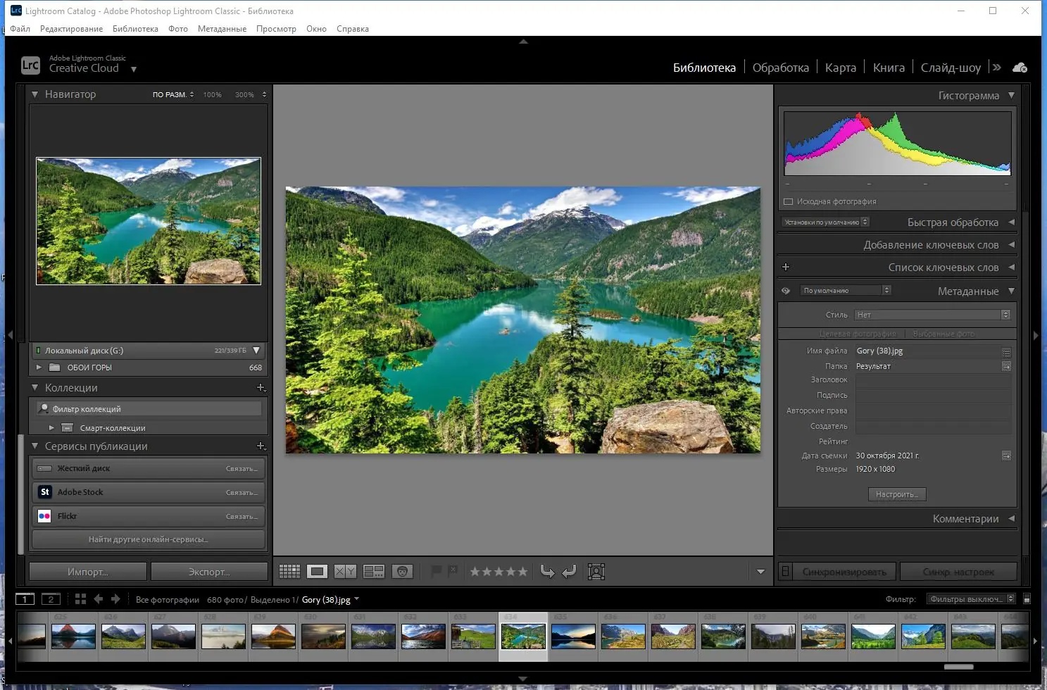Set zoom level to 300% in Навигатор

click(x=244, y=94)
